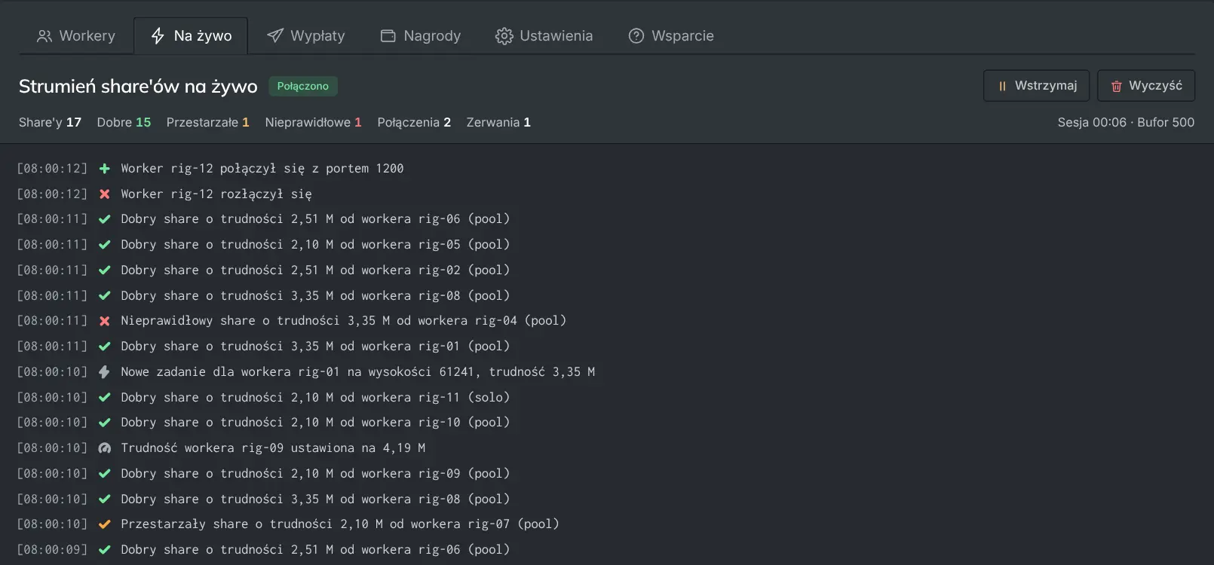Image resolution: width=1214 pixels, height=565 pixels.
Task: Open the Wsparcie tab
Action: point(671,35)
